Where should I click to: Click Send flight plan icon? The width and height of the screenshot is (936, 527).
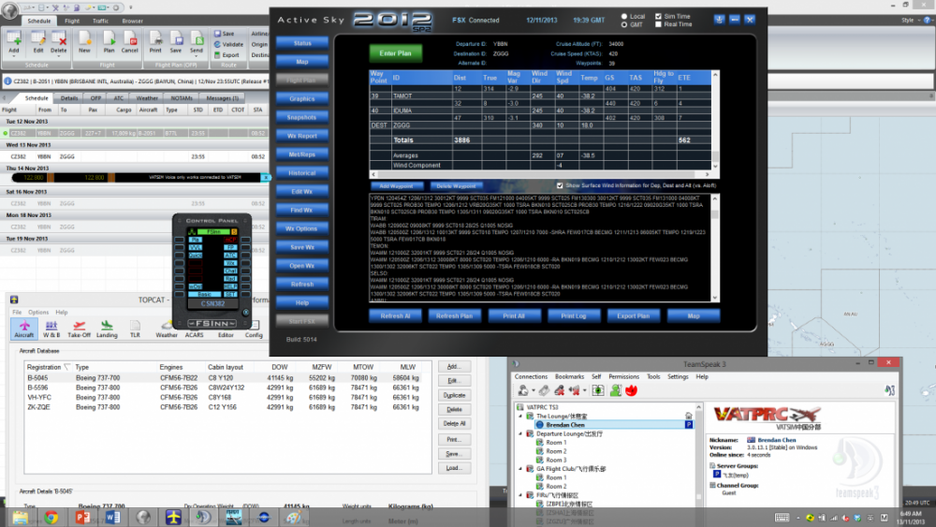click(197, 38)
